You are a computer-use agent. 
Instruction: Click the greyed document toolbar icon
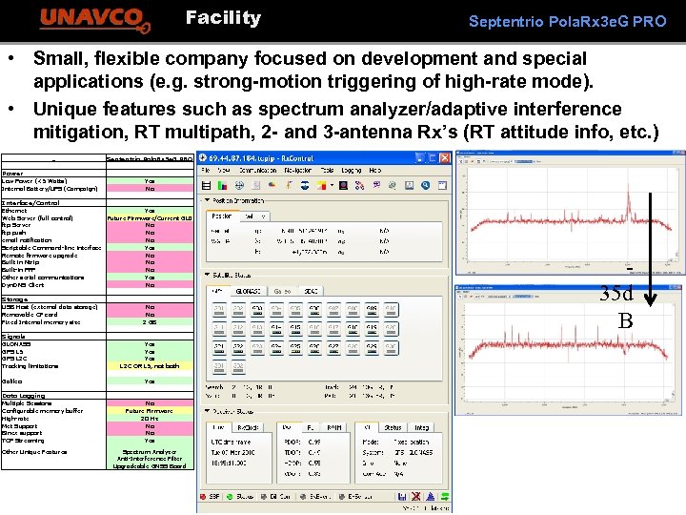(x=256, y=186)
